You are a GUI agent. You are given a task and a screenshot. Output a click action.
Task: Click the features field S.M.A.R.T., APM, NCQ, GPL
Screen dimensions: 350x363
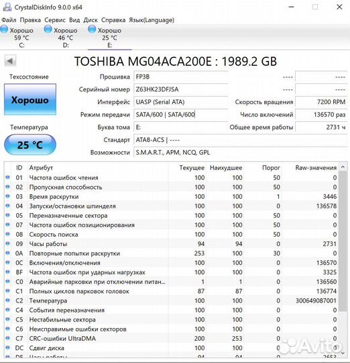[x=241, y=153]
